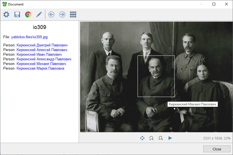Go to previous document with left arrow

pos(51,14)
